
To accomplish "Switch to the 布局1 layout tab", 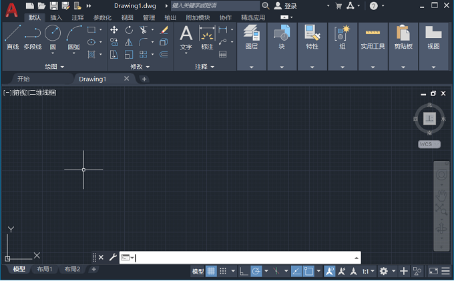I will (x=45, y=269).
